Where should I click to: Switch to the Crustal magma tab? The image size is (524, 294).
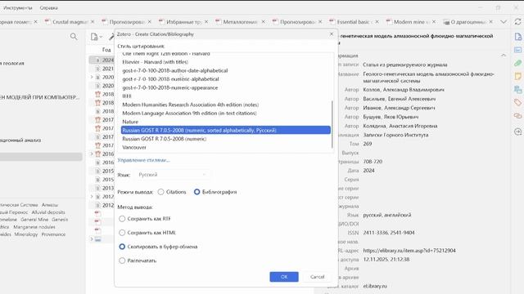click(70, 22)
